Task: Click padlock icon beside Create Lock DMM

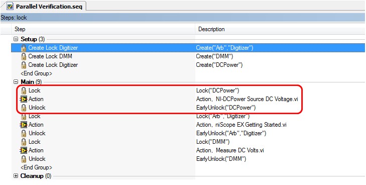Action: point(24,56)
